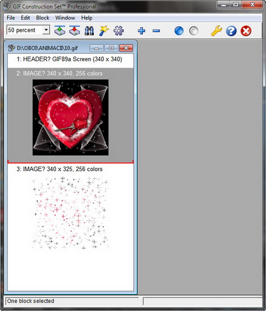
Task: Click the save file icon with red arrow
Action: point(74,31)
